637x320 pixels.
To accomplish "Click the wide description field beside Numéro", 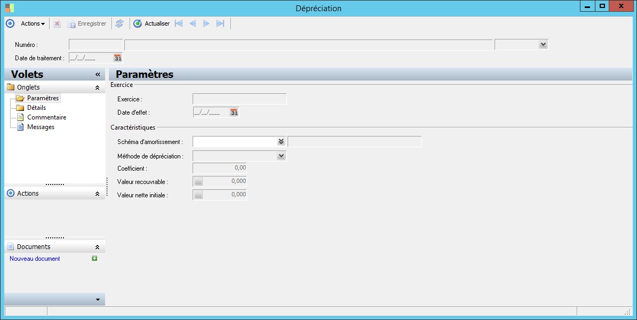I will tap(309, 45).
